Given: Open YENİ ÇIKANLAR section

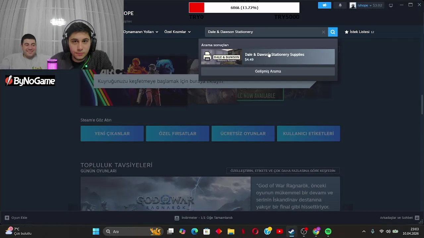Looking at the screenshot, I should tap(112, 134).
